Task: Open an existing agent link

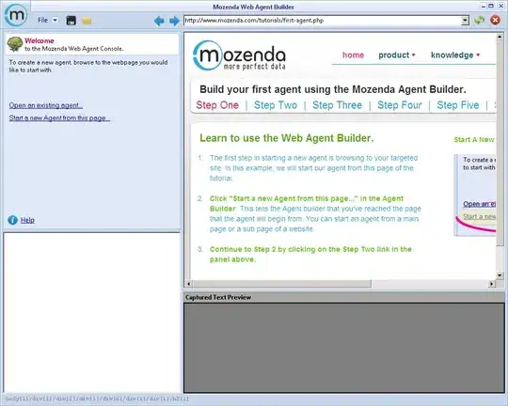Action: pos(46,105)
